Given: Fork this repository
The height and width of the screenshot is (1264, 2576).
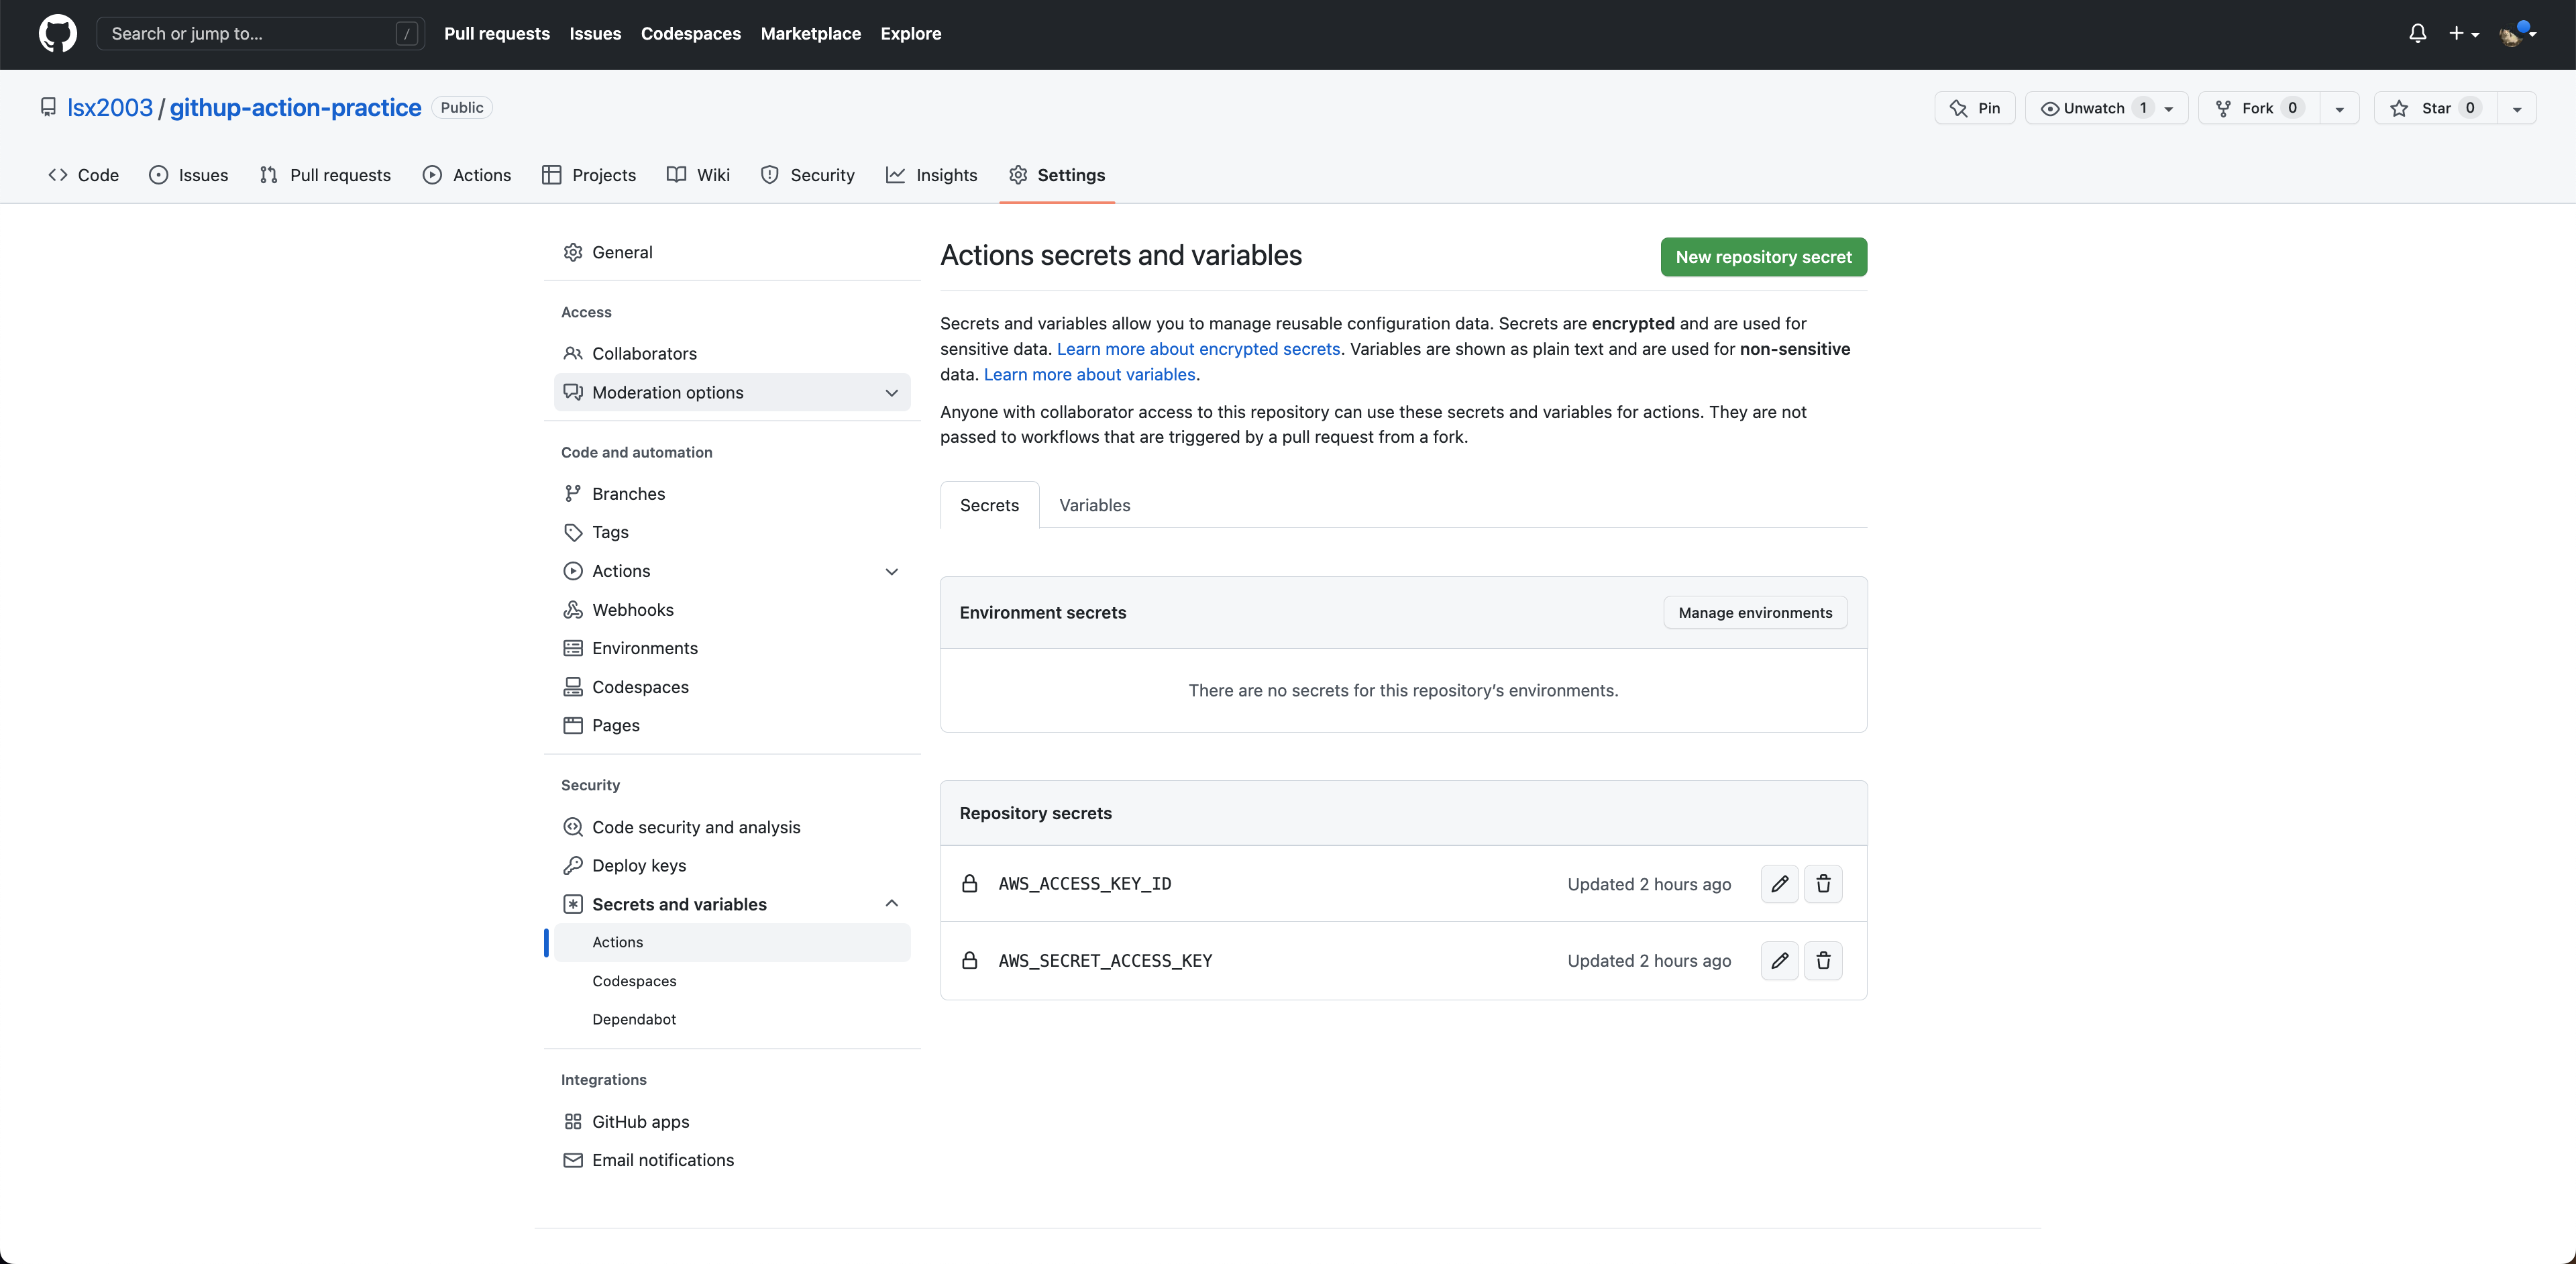Looking at the screenshot, I should click(2259, 108).
